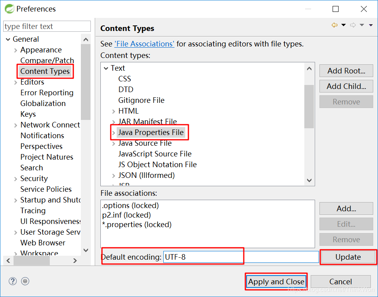Expand the Java Source File node

point(114,143)
